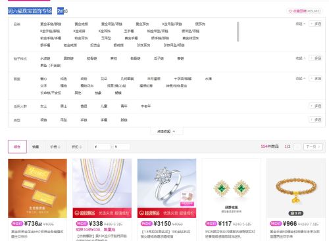
Task: Filter type by 脚链 anklet
Action: tap(124, 120)
